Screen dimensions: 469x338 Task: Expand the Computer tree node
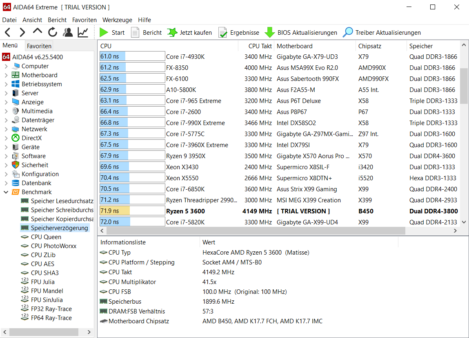tap(6, 66)
